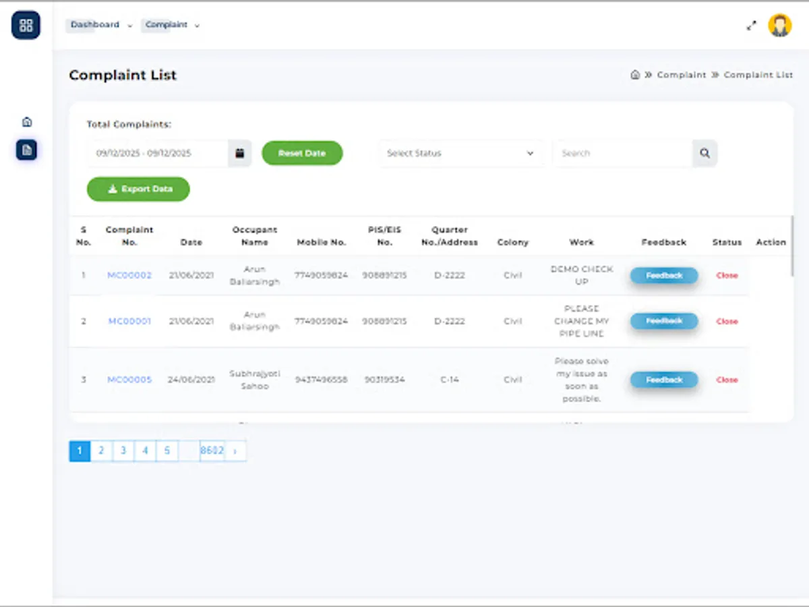This screenshot has height=607, width=809.
Task: Go to page 2 of the complaint list
Action: point(101,451)
